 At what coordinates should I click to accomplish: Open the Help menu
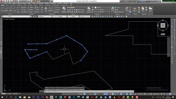71,3
